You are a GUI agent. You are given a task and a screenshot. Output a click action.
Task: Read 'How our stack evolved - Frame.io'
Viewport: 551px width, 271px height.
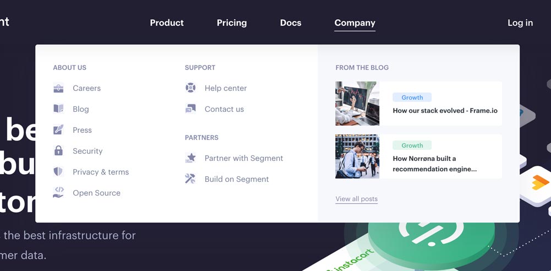point(445,111)
